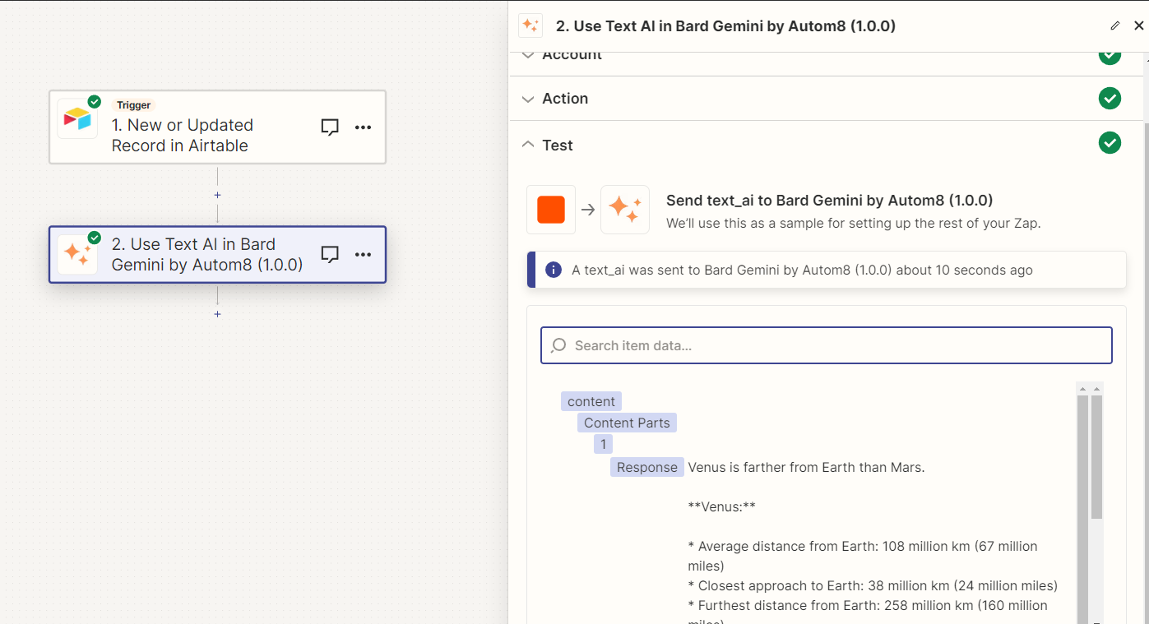Click the Bard Gemini sparkle icon in step 2

77,255
